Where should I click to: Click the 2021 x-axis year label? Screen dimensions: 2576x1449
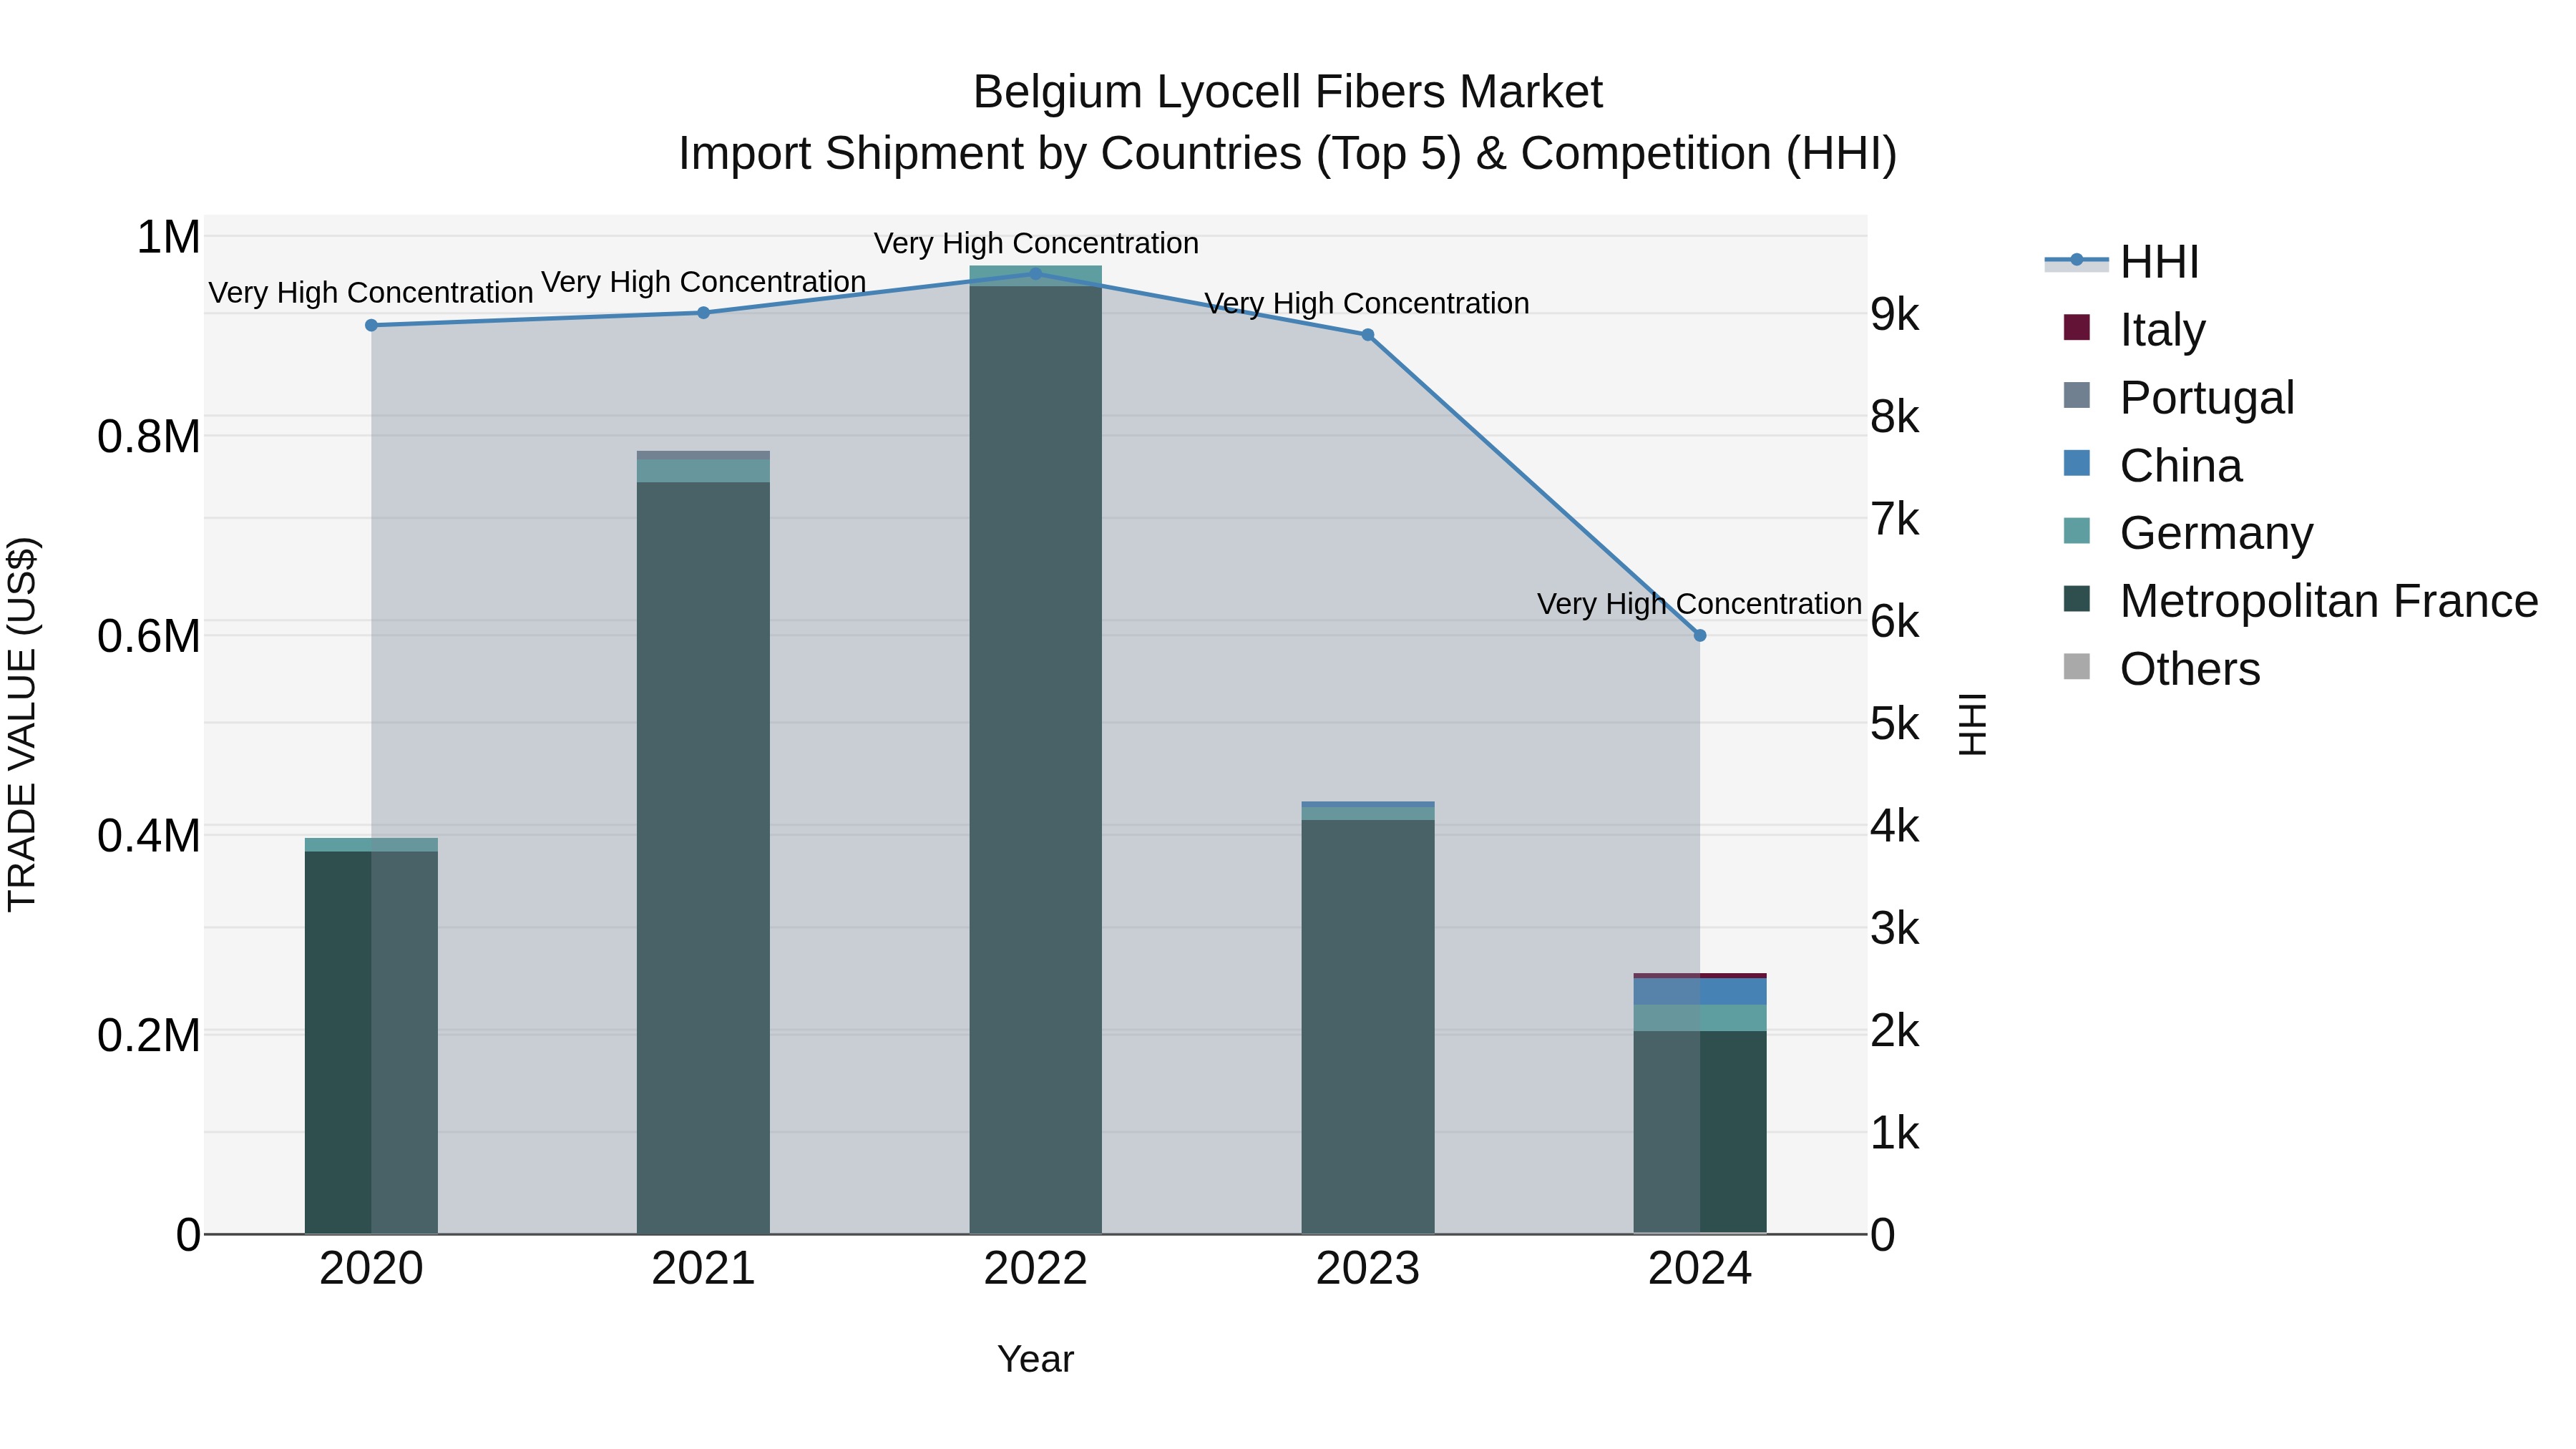703,1269
